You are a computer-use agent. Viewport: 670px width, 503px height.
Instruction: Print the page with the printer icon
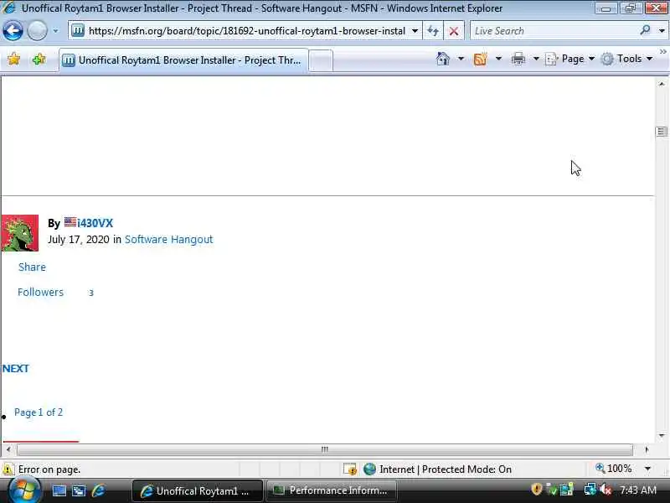[x=518, y=59]
